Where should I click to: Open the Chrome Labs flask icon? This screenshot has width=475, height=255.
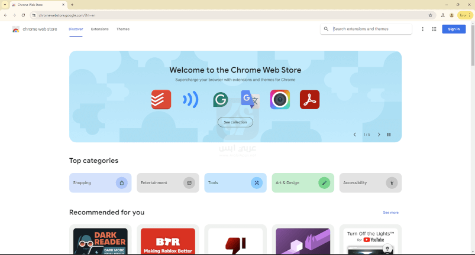pos(442,15)
